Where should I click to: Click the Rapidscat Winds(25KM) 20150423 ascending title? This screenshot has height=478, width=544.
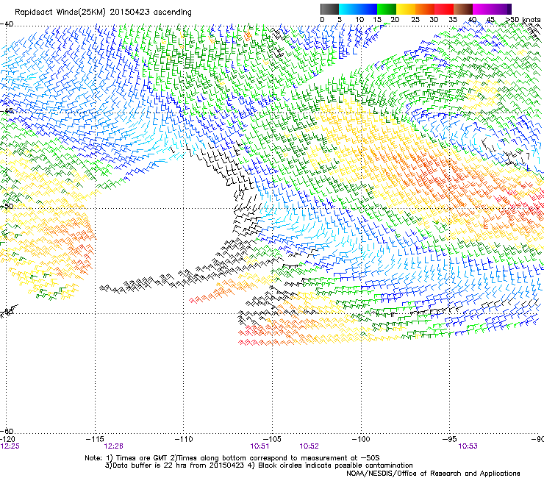click(103, 13)
